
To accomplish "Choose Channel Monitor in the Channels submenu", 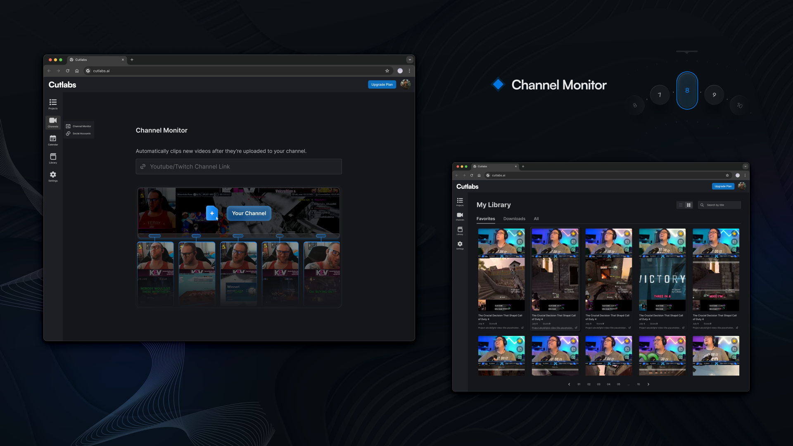I will [x=79, y=126].
